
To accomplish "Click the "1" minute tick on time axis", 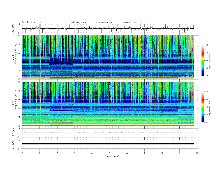I will (40, 153).
